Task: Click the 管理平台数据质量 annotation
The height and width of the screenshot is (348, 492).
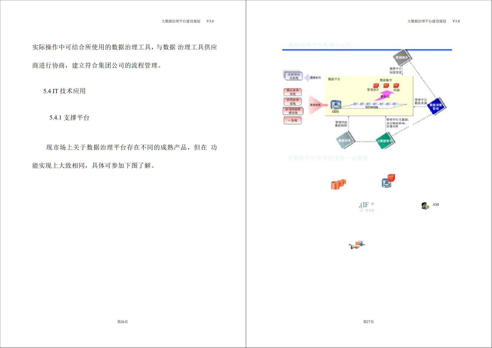Action: 421,102
